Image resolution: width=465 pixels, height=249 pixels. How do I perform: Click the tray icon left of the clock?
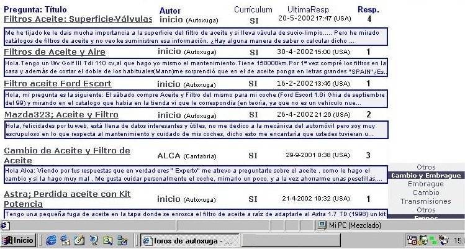(x=444, y=240)
